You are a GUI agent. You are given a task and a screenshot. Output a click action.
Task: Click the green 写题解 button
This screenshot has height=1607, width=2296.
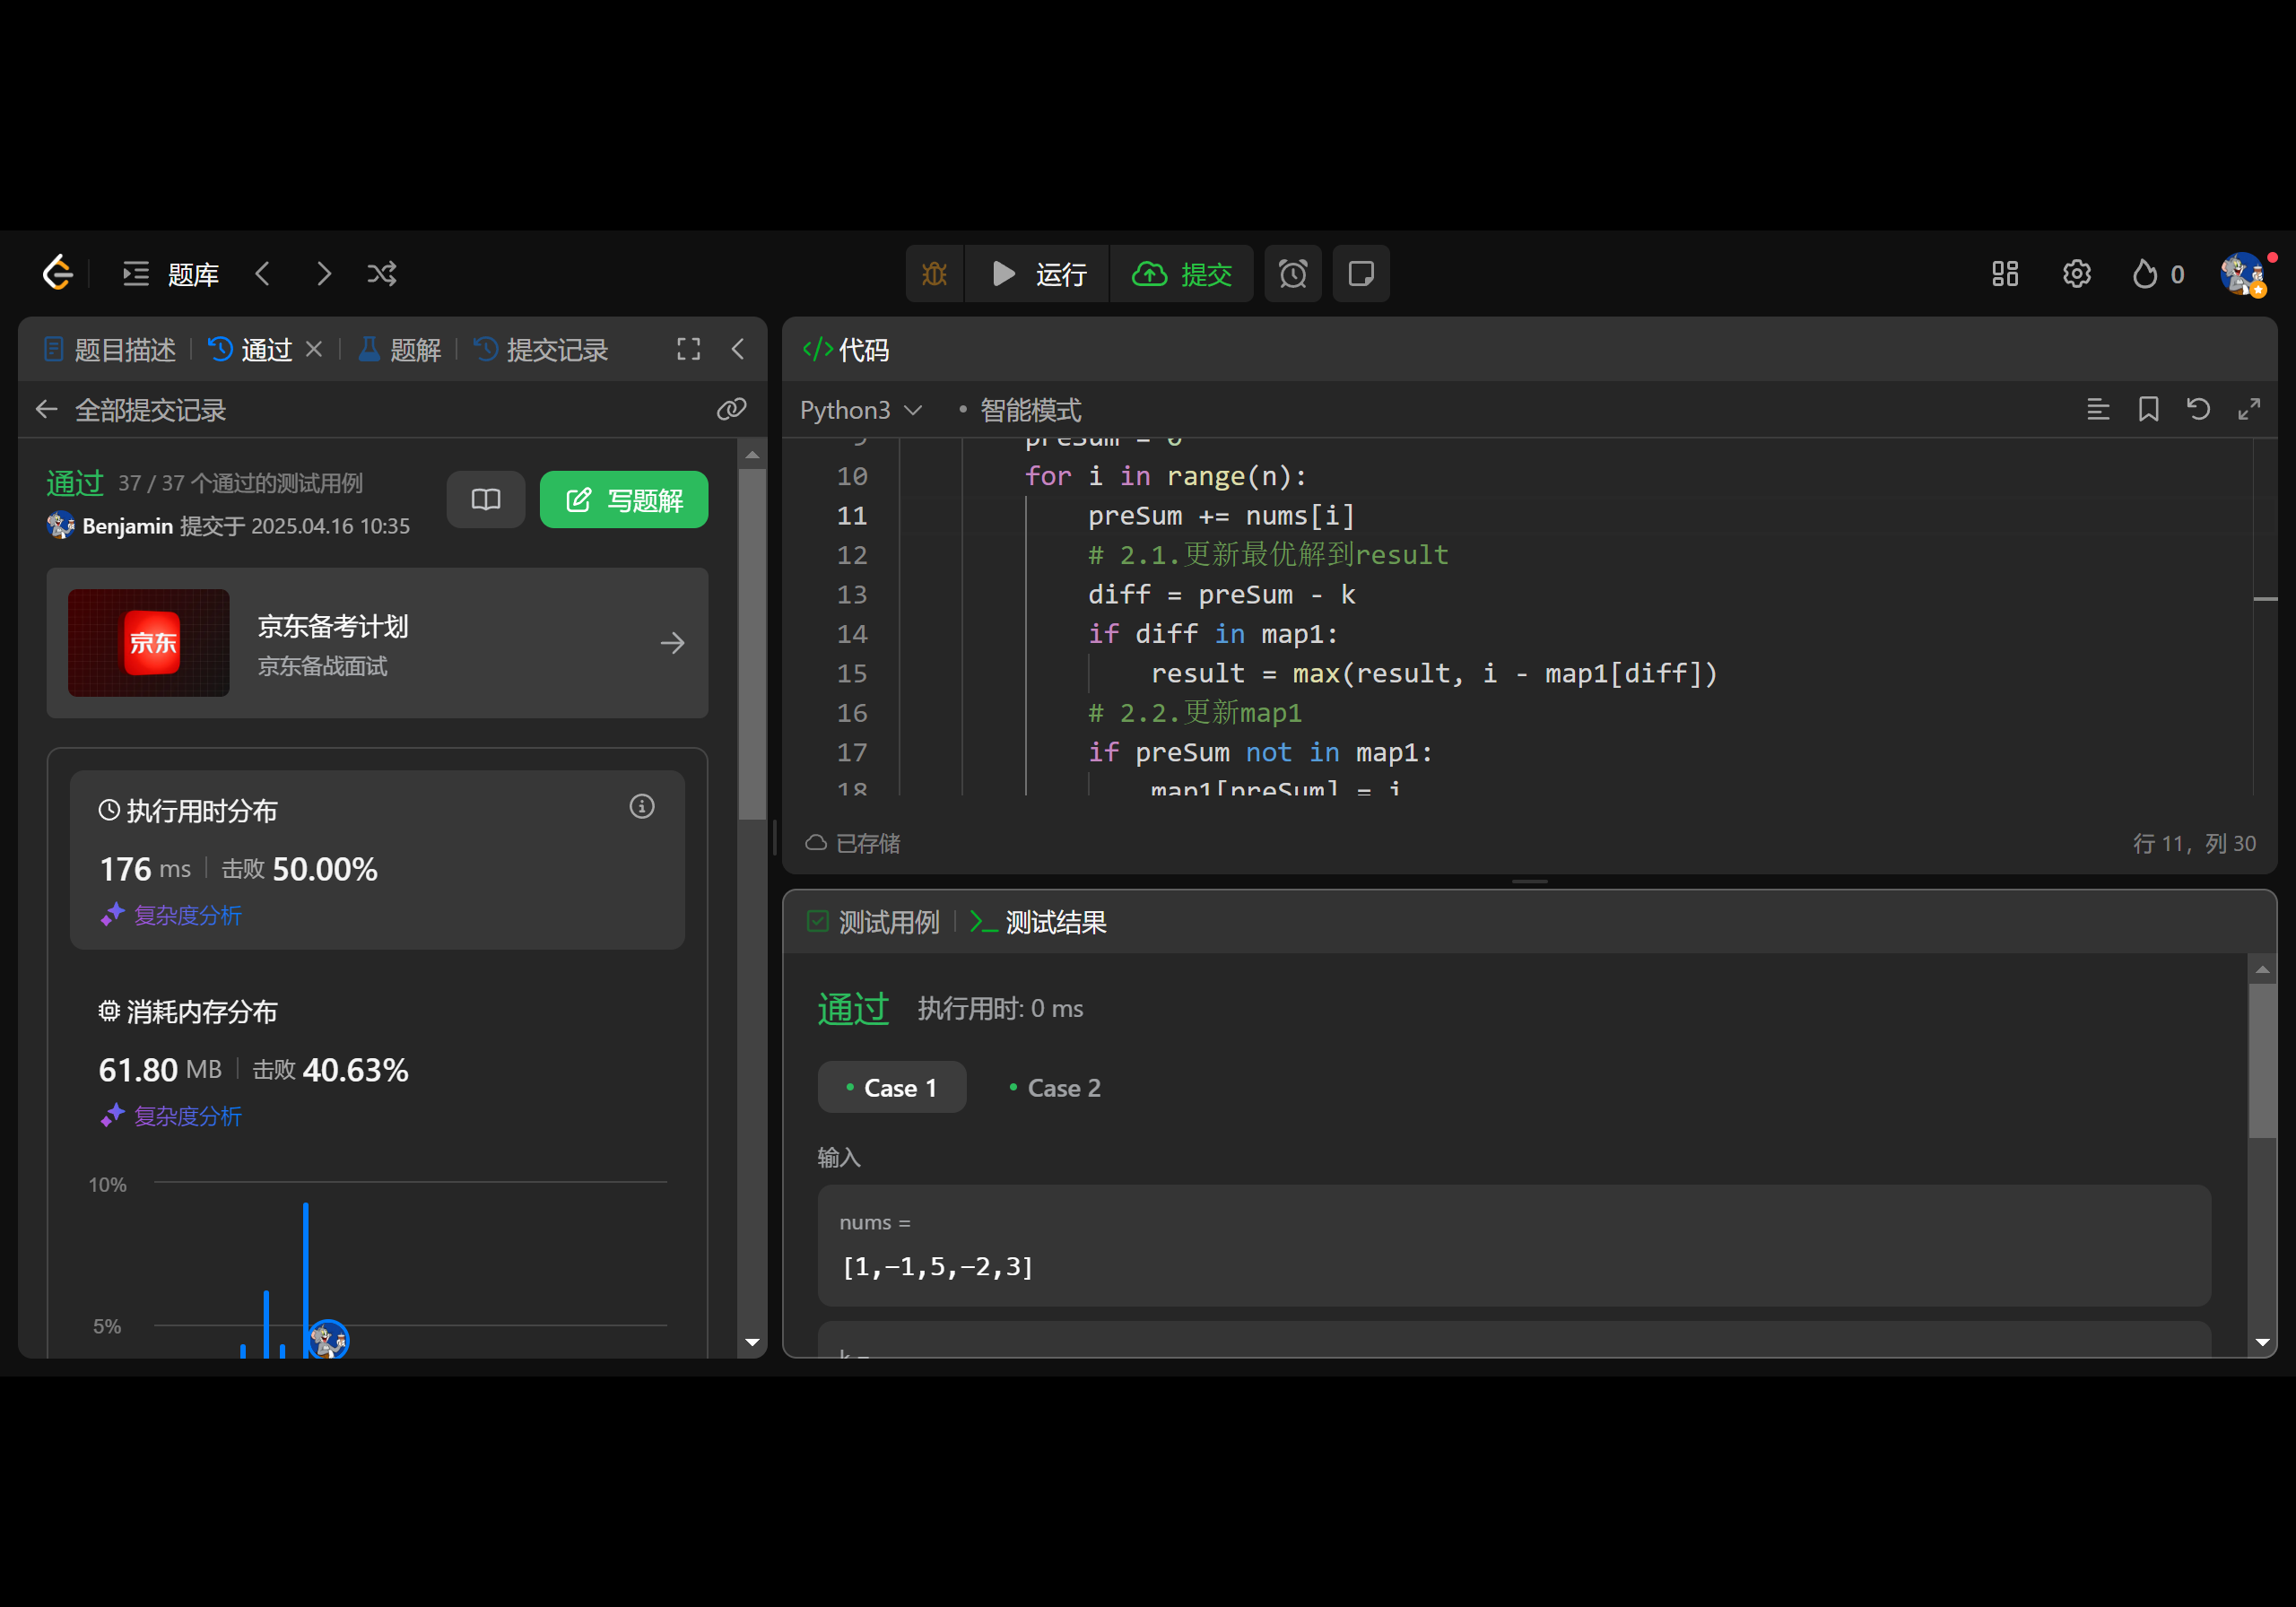click(623, 499)
